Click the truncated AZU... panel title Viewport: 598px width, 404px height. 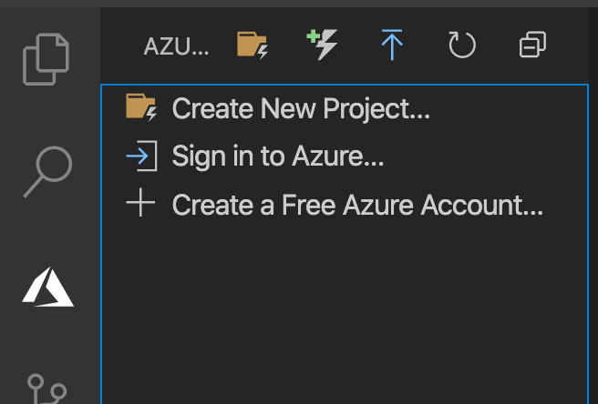click(x=176, y=47)
